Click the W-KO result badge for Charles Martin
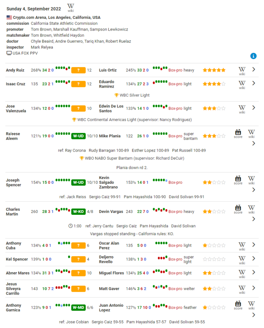The height and width of the screenshot is (328, 264). coord(78,212)
